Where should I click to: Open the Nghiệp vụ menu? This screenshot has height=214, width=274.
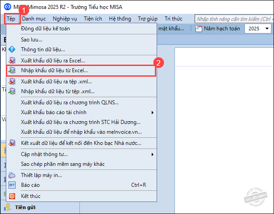pyautogui.click(x=65, y=19)
